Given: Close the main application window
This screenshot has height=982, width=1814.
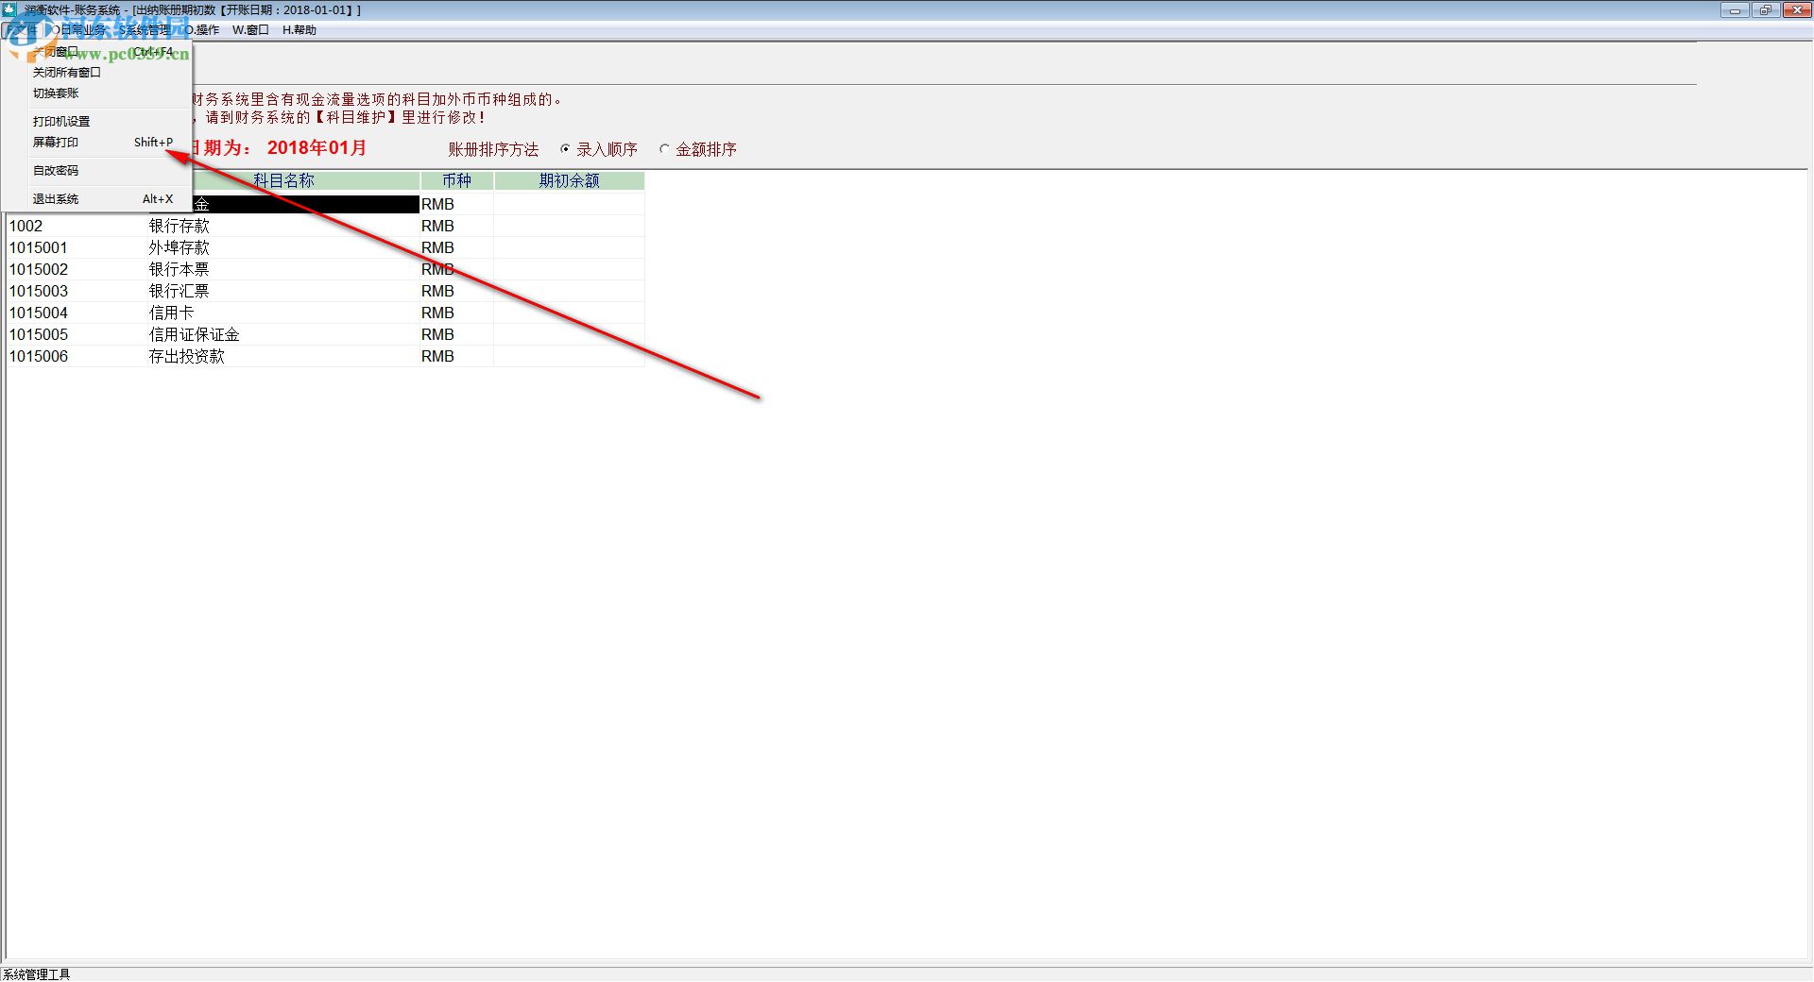Looking at the screenshot, I should [x=1796, y=10].
